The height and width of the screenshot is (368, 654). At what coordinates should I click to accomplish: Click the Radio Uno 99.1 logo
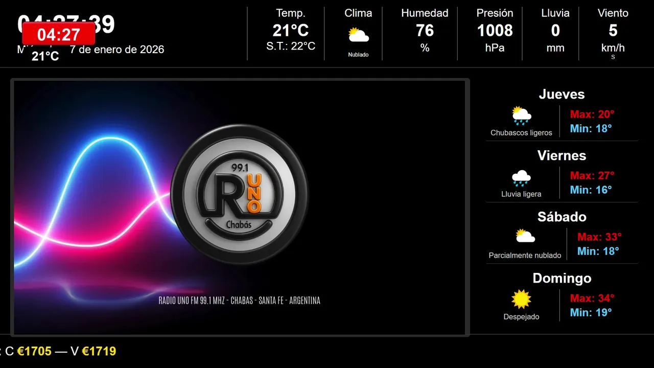240,194
